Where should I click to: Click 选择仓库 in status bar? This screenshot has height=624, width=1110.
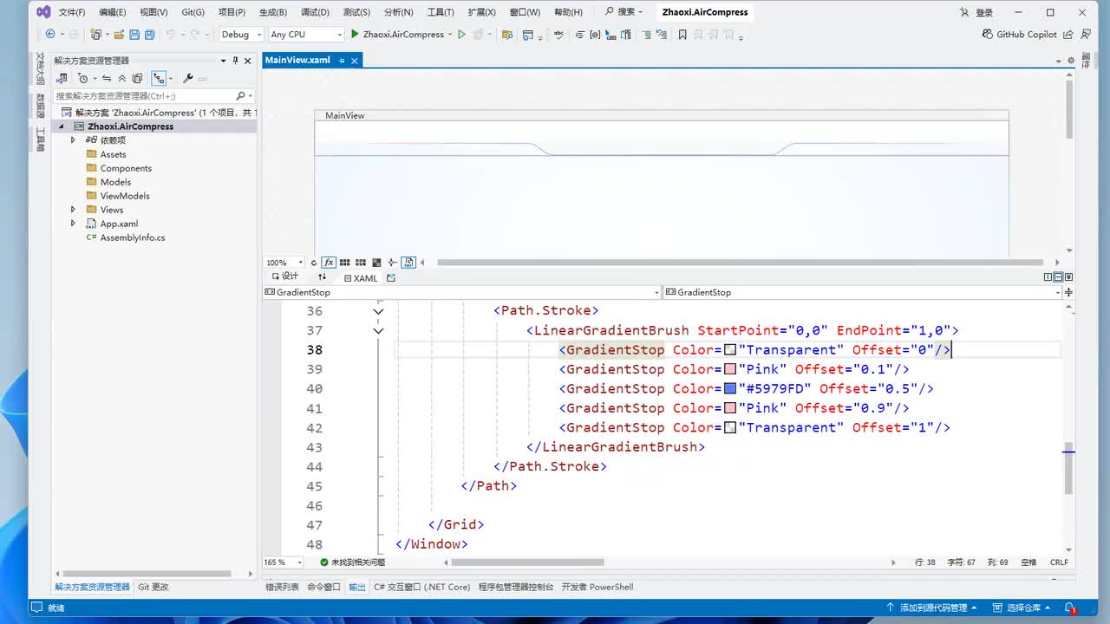click(1022, 608)
